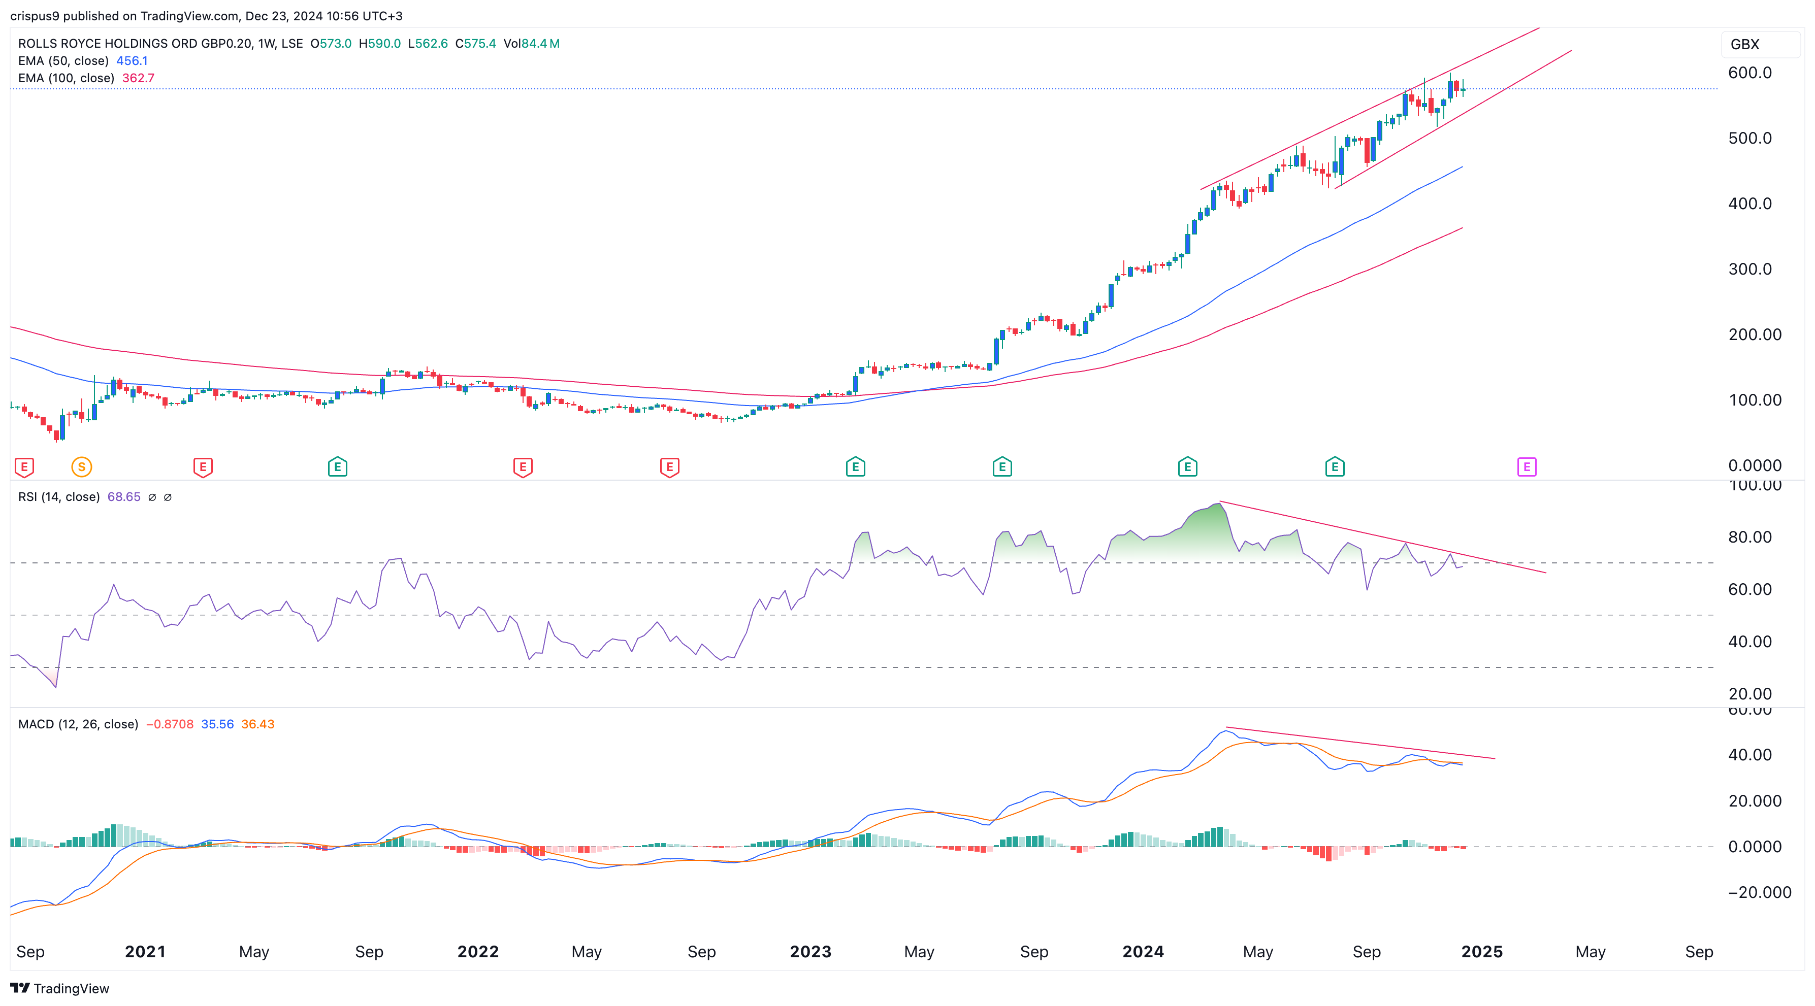1815x1006 pixels.
Task: Click the green E earnings icon near May 2023
Action: coord(1002,466)
